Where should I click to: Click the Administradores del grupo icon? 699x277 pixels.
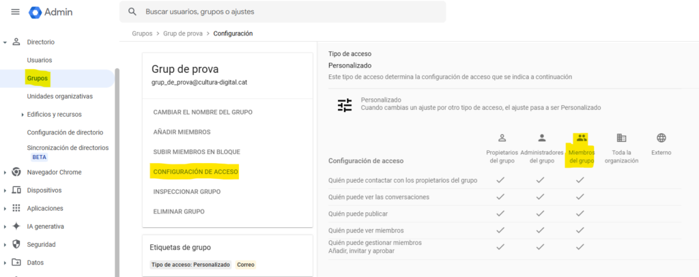coord(541,138)
